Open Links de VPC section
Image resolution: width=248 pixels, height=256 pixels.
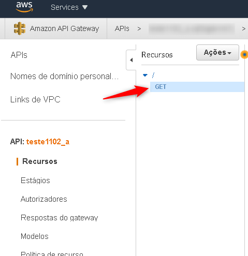(35, 99)
